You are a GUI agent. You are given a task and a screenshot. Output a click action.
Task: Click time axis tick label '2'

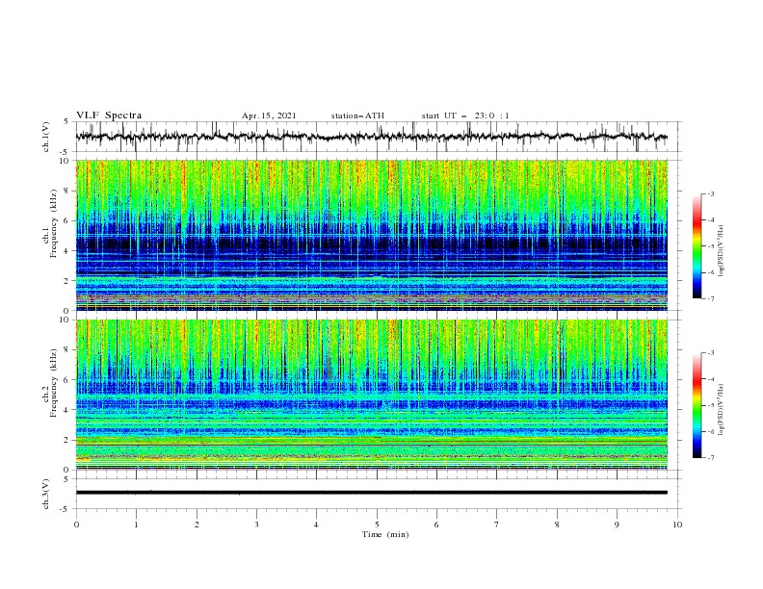(197, 525)
